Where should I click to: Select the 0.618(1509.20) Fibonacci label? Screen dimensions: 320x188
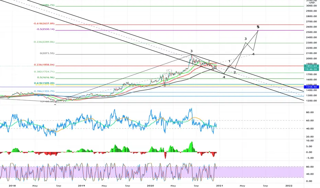click(44, 83)
